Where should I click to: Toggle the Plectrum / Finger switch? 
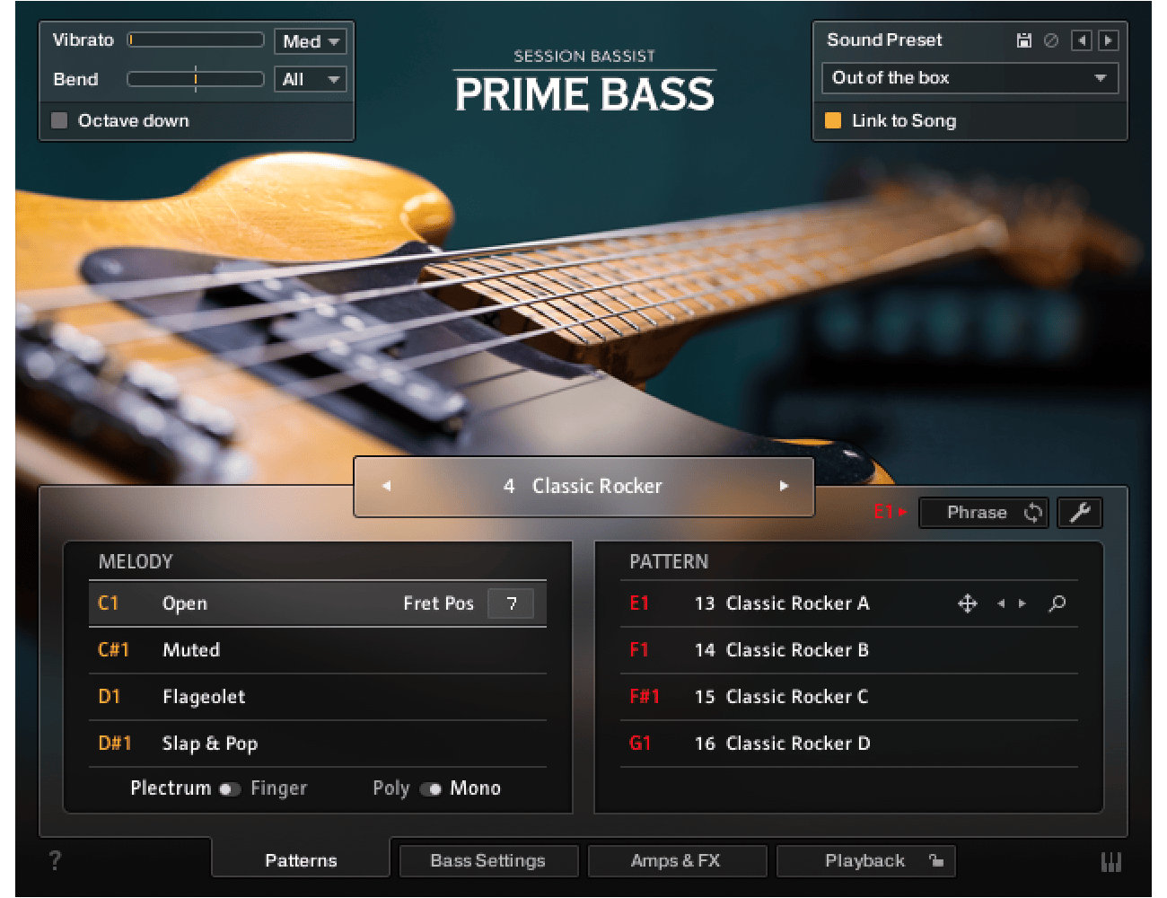pyautogui.click(x=230, y=789)
